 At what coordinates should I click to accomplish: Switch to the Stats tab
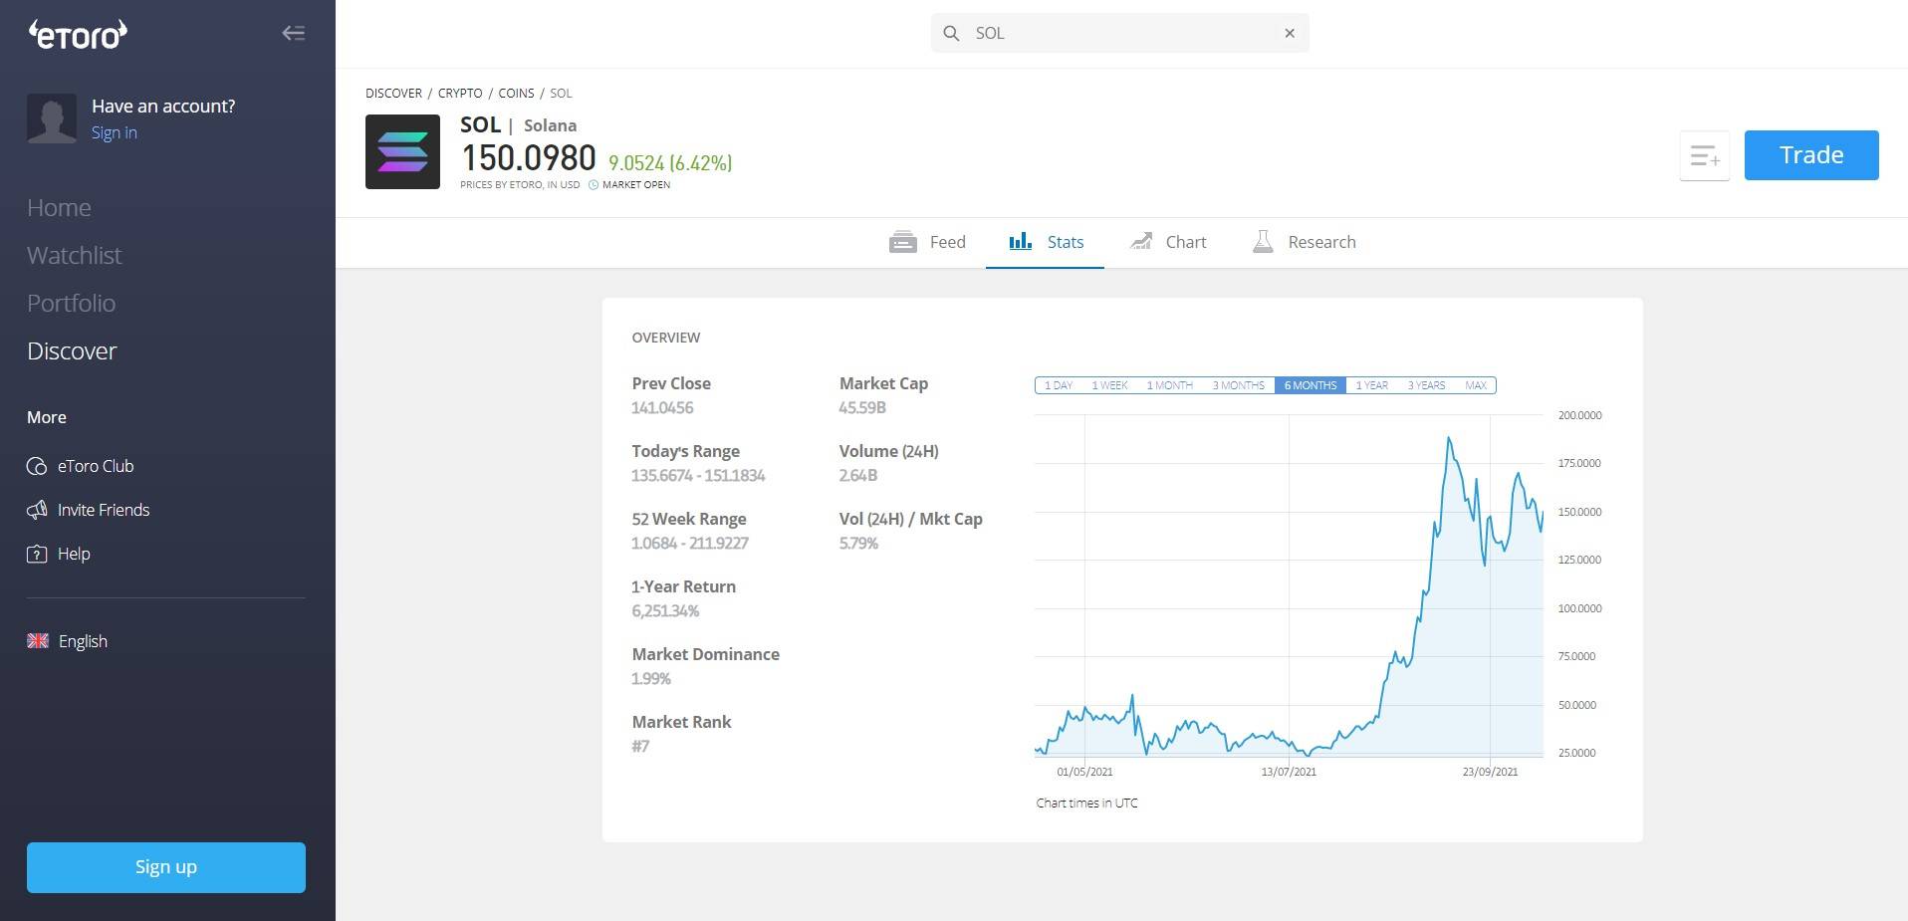[1045, 242]
